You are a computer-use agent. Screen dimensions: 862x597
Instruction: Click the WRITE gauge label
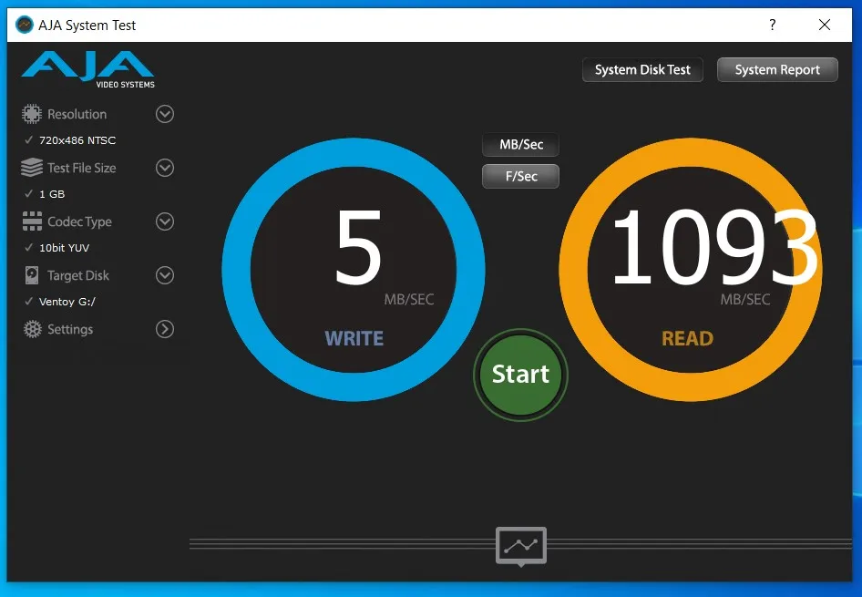[354, 339]
